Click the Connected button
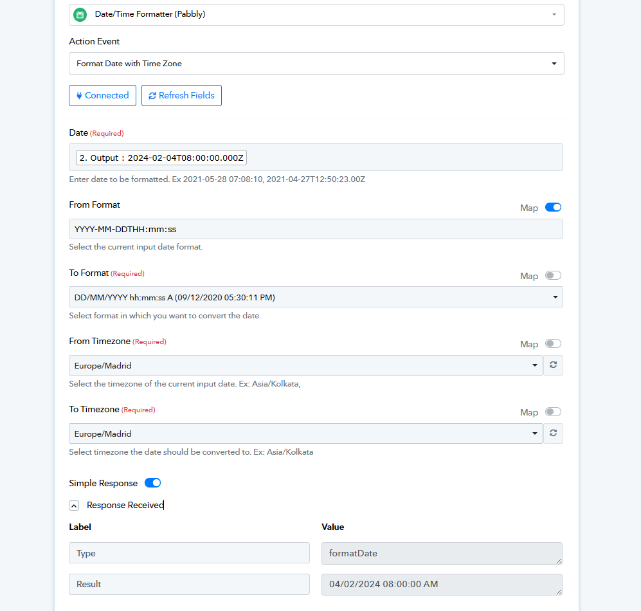The width and height of the screenshot is (641, 611). pos(103,95)
